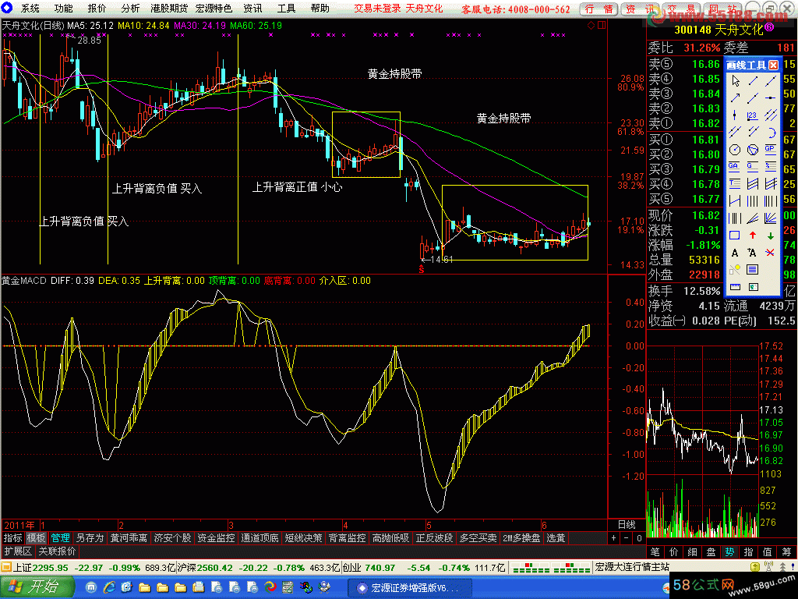Toggle the 模板 template tab
The image size is (798, 599).
coord(36,538)
